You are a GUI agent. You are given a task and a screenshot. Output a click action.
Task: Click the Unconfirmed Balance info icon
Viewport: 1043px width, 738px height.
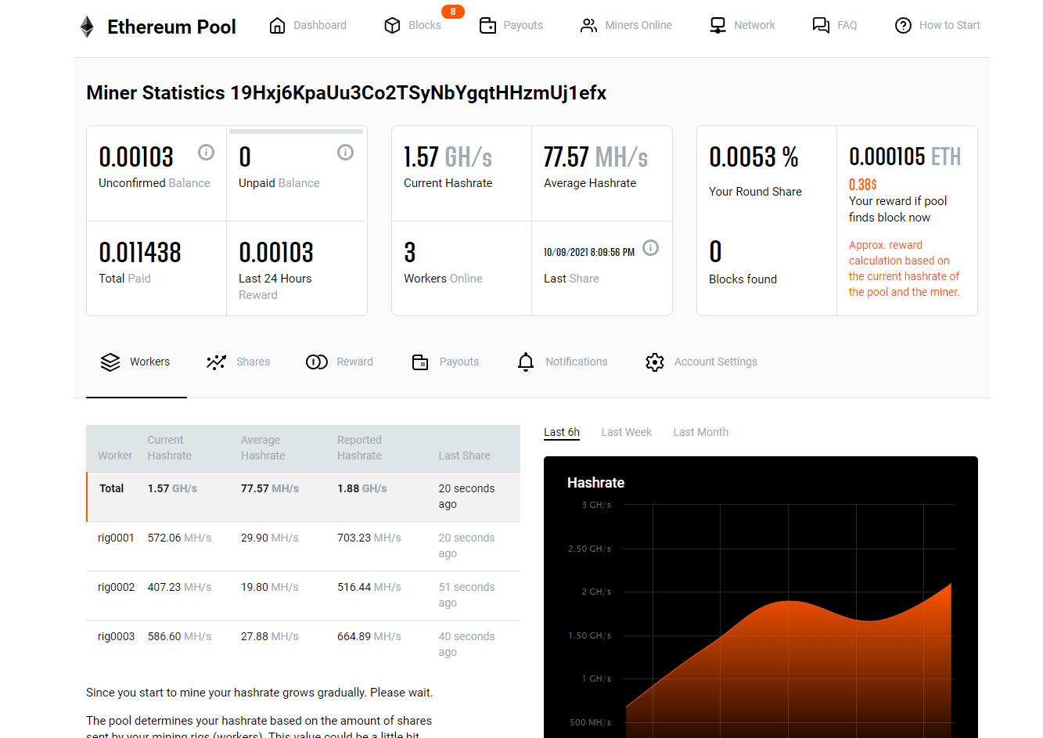[x=206, y=153]
